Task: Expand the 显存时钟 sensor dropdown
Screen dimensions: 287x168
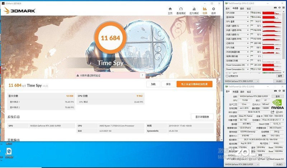Action: [248, 17]
